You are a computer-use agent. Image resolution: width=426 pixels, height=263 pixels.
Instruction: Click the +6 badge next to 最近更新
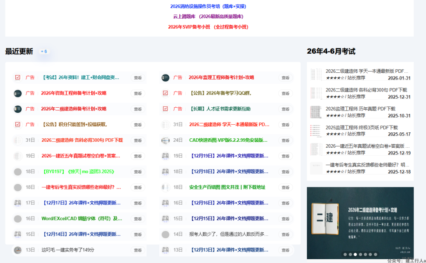(x=43, y=51)
